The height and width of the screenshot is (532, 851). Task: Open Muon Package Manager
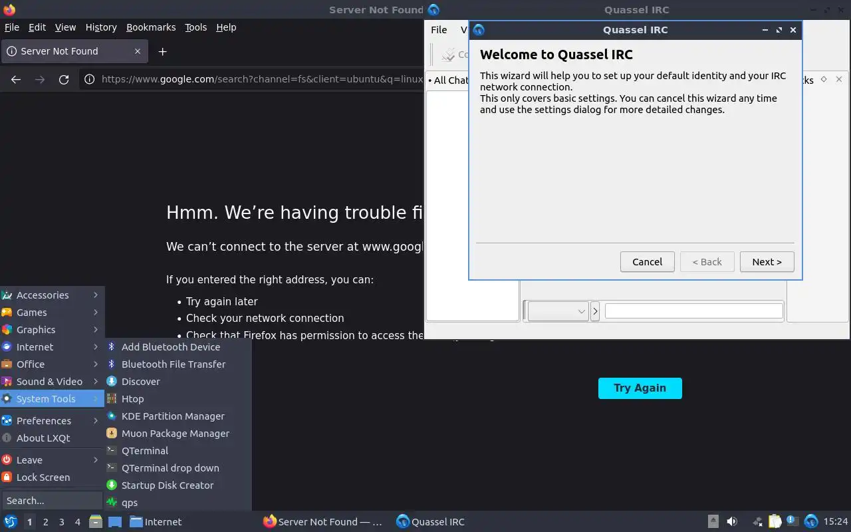[x=178, y=434]
